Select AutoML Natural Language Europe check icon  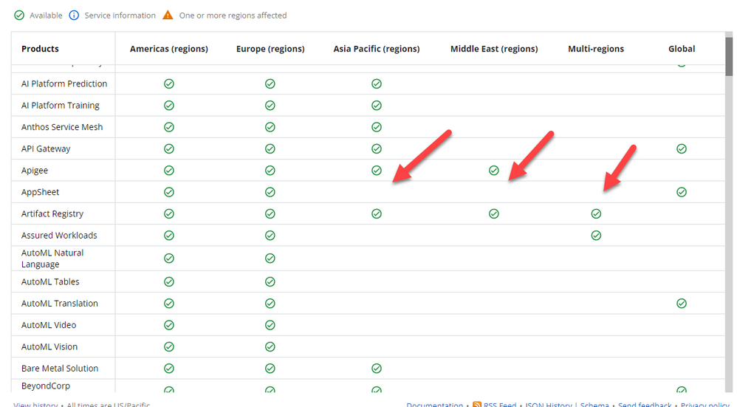[270, 258]
